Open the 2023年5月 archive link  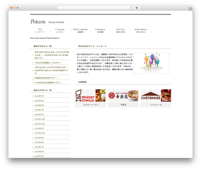(39, 152)
